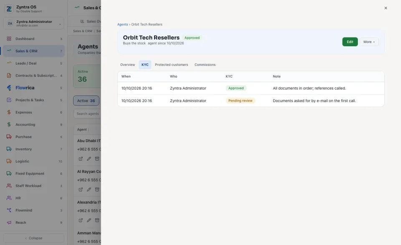The width and height of the screenshot is (401, 245).
Task: Edit Al Rayyan agent pencil icon
Action: coord(89,189)
